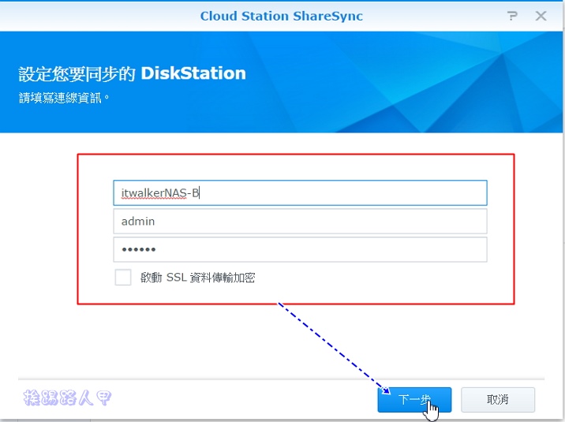Click the 請填寫連線資訊 subtitle text
This screenshot has height=422, width=565.
coord(63,98)
